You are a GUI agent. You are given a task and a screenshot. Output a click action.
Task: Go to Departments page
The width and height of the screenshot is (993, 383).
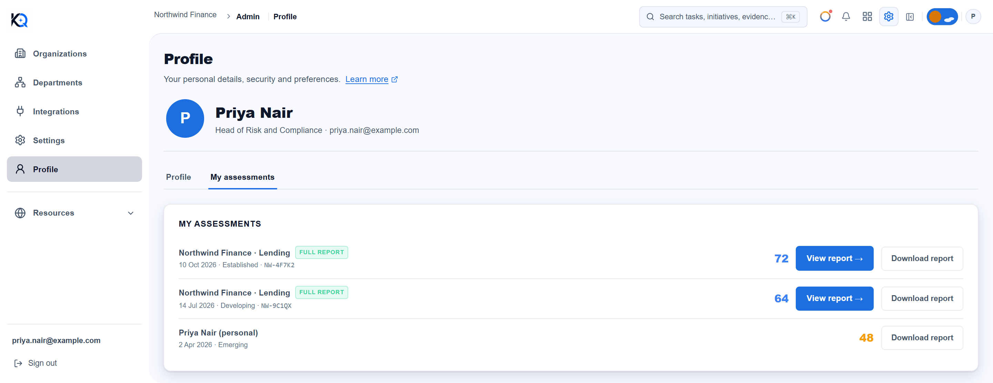(74, 82)
